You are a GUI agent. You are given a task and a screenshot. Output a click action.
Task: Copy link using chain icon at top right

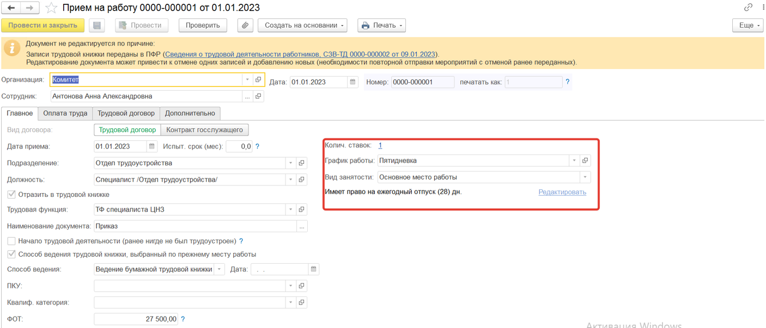748,8
